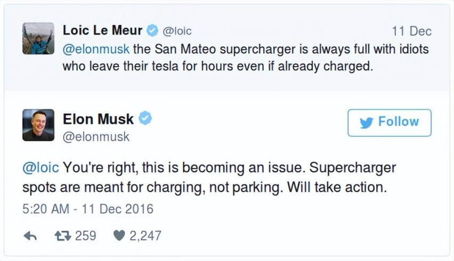Click the reply arrow icon
Viewport: 454px width, 261px height.
pos(30,236)
